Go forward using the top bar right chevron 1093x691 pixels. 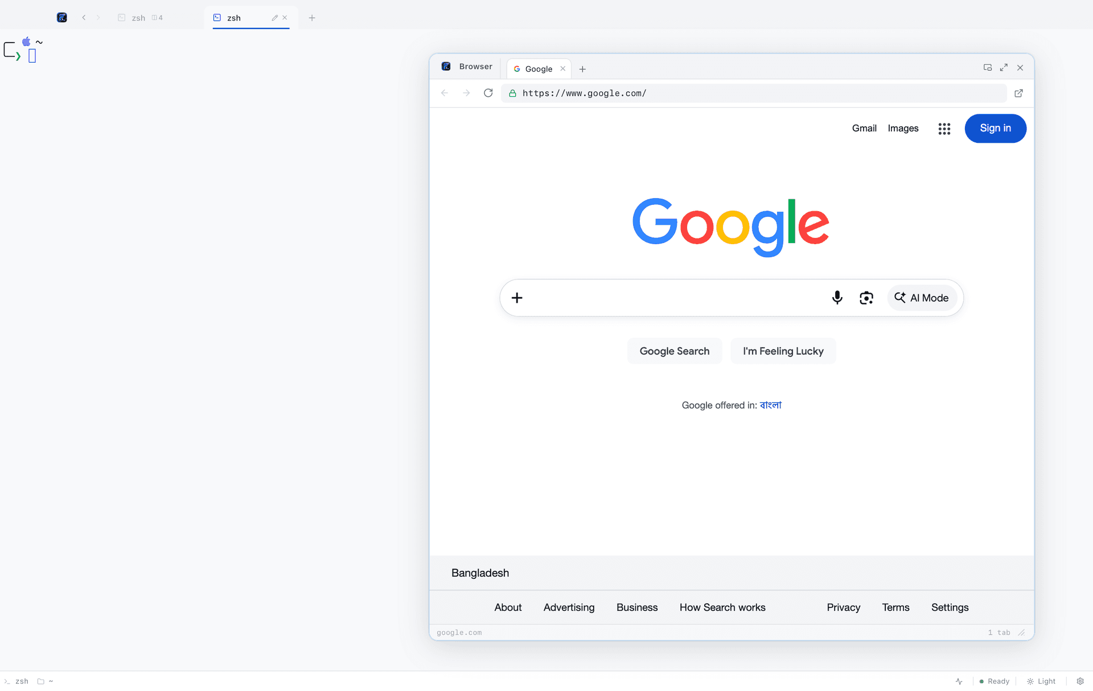pos(98,18)
